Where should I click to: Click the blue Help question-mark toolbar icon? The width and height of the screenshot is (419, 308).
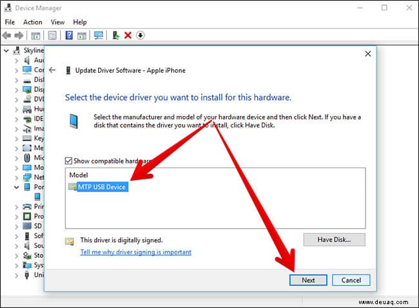(x=69, y=35)
